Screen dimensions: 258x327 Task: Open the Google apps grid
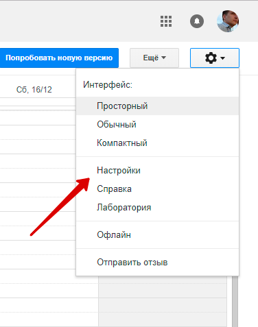click(166, 21)
